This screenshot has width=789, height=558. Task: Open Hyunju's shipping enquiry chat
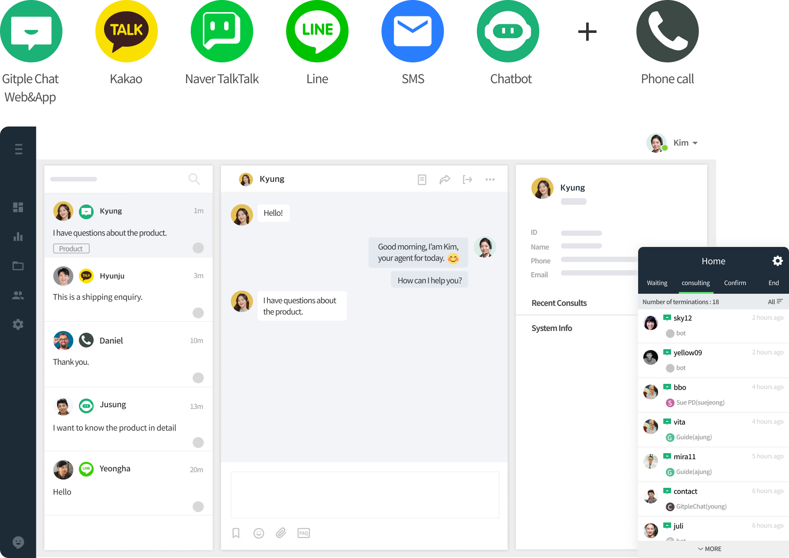point(128,290)
